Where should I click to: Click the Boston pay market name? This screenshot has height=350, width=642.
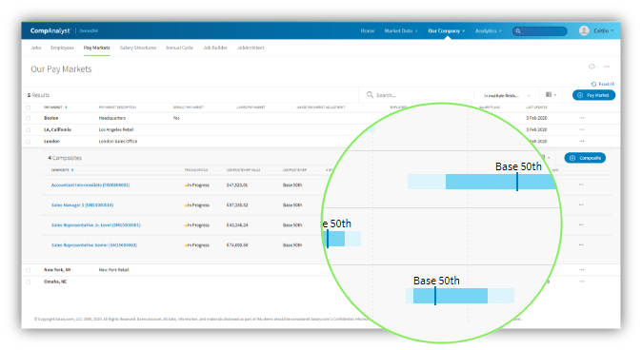51,118
